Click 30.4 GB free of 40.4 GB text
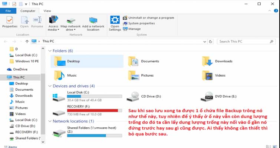This screenshot has width=280, height=148. coord(84,100)
